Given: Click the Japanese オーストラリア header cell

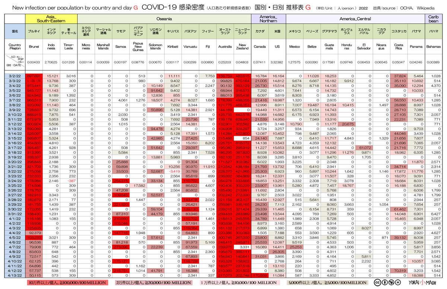Looking at the screenshot, I should [225, 32].
